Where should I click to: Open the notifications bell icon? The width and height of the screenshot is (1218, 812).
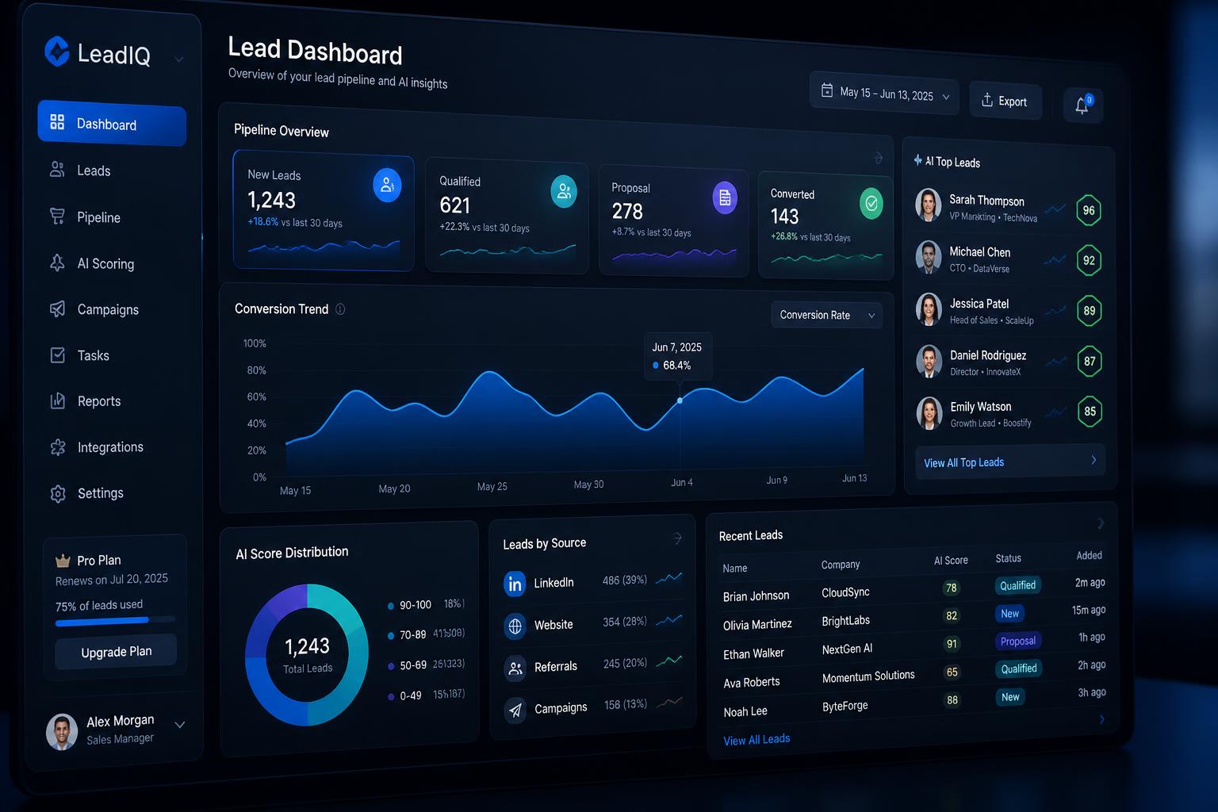pos(1082,105)
